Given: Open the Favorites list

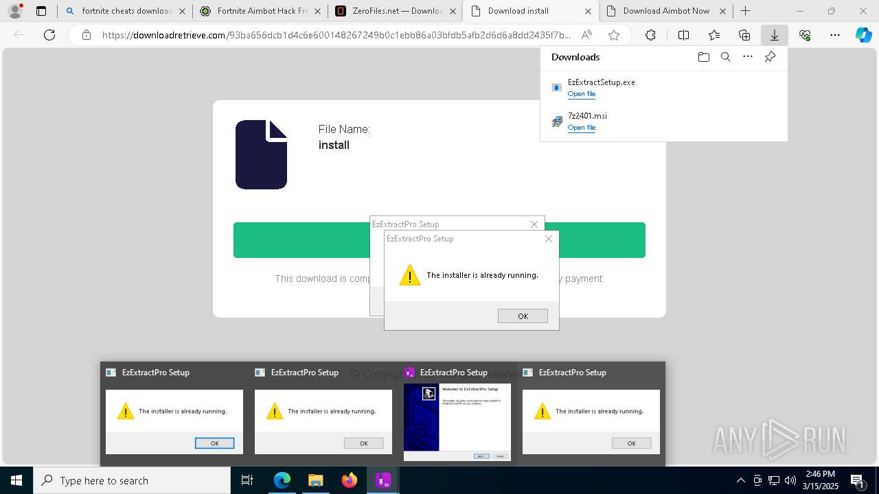Looking at the screenshot, I should [714, 35].
